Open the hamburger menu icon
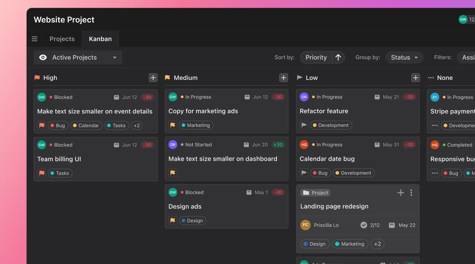Screen dimensions: 475x264 point(35,39)
